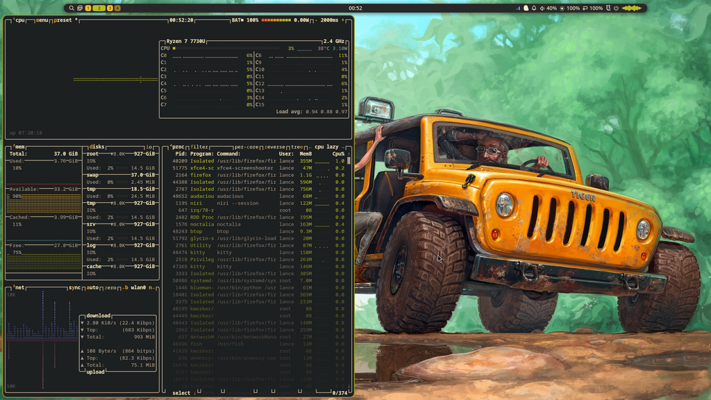Select kitty process with Pid 47365

[x=260, y=267]
